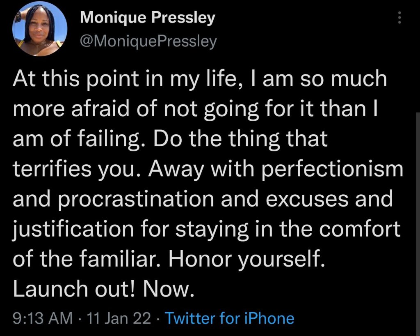Open the Monique Pressley display name link

pyautogui.click(x=148, y=18)
